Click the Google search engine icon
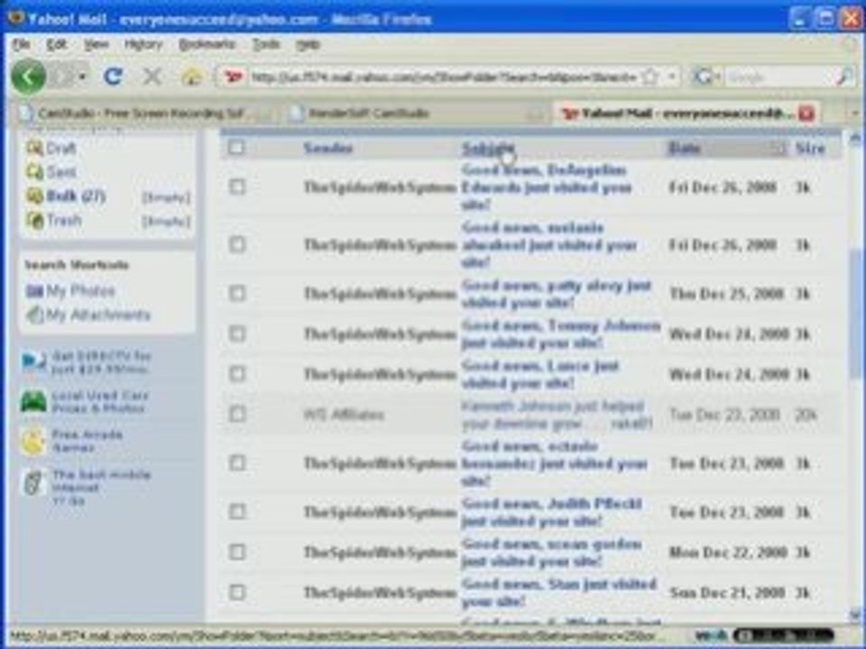The width and height of the screenshot is (866, 649). click(703, 77)
